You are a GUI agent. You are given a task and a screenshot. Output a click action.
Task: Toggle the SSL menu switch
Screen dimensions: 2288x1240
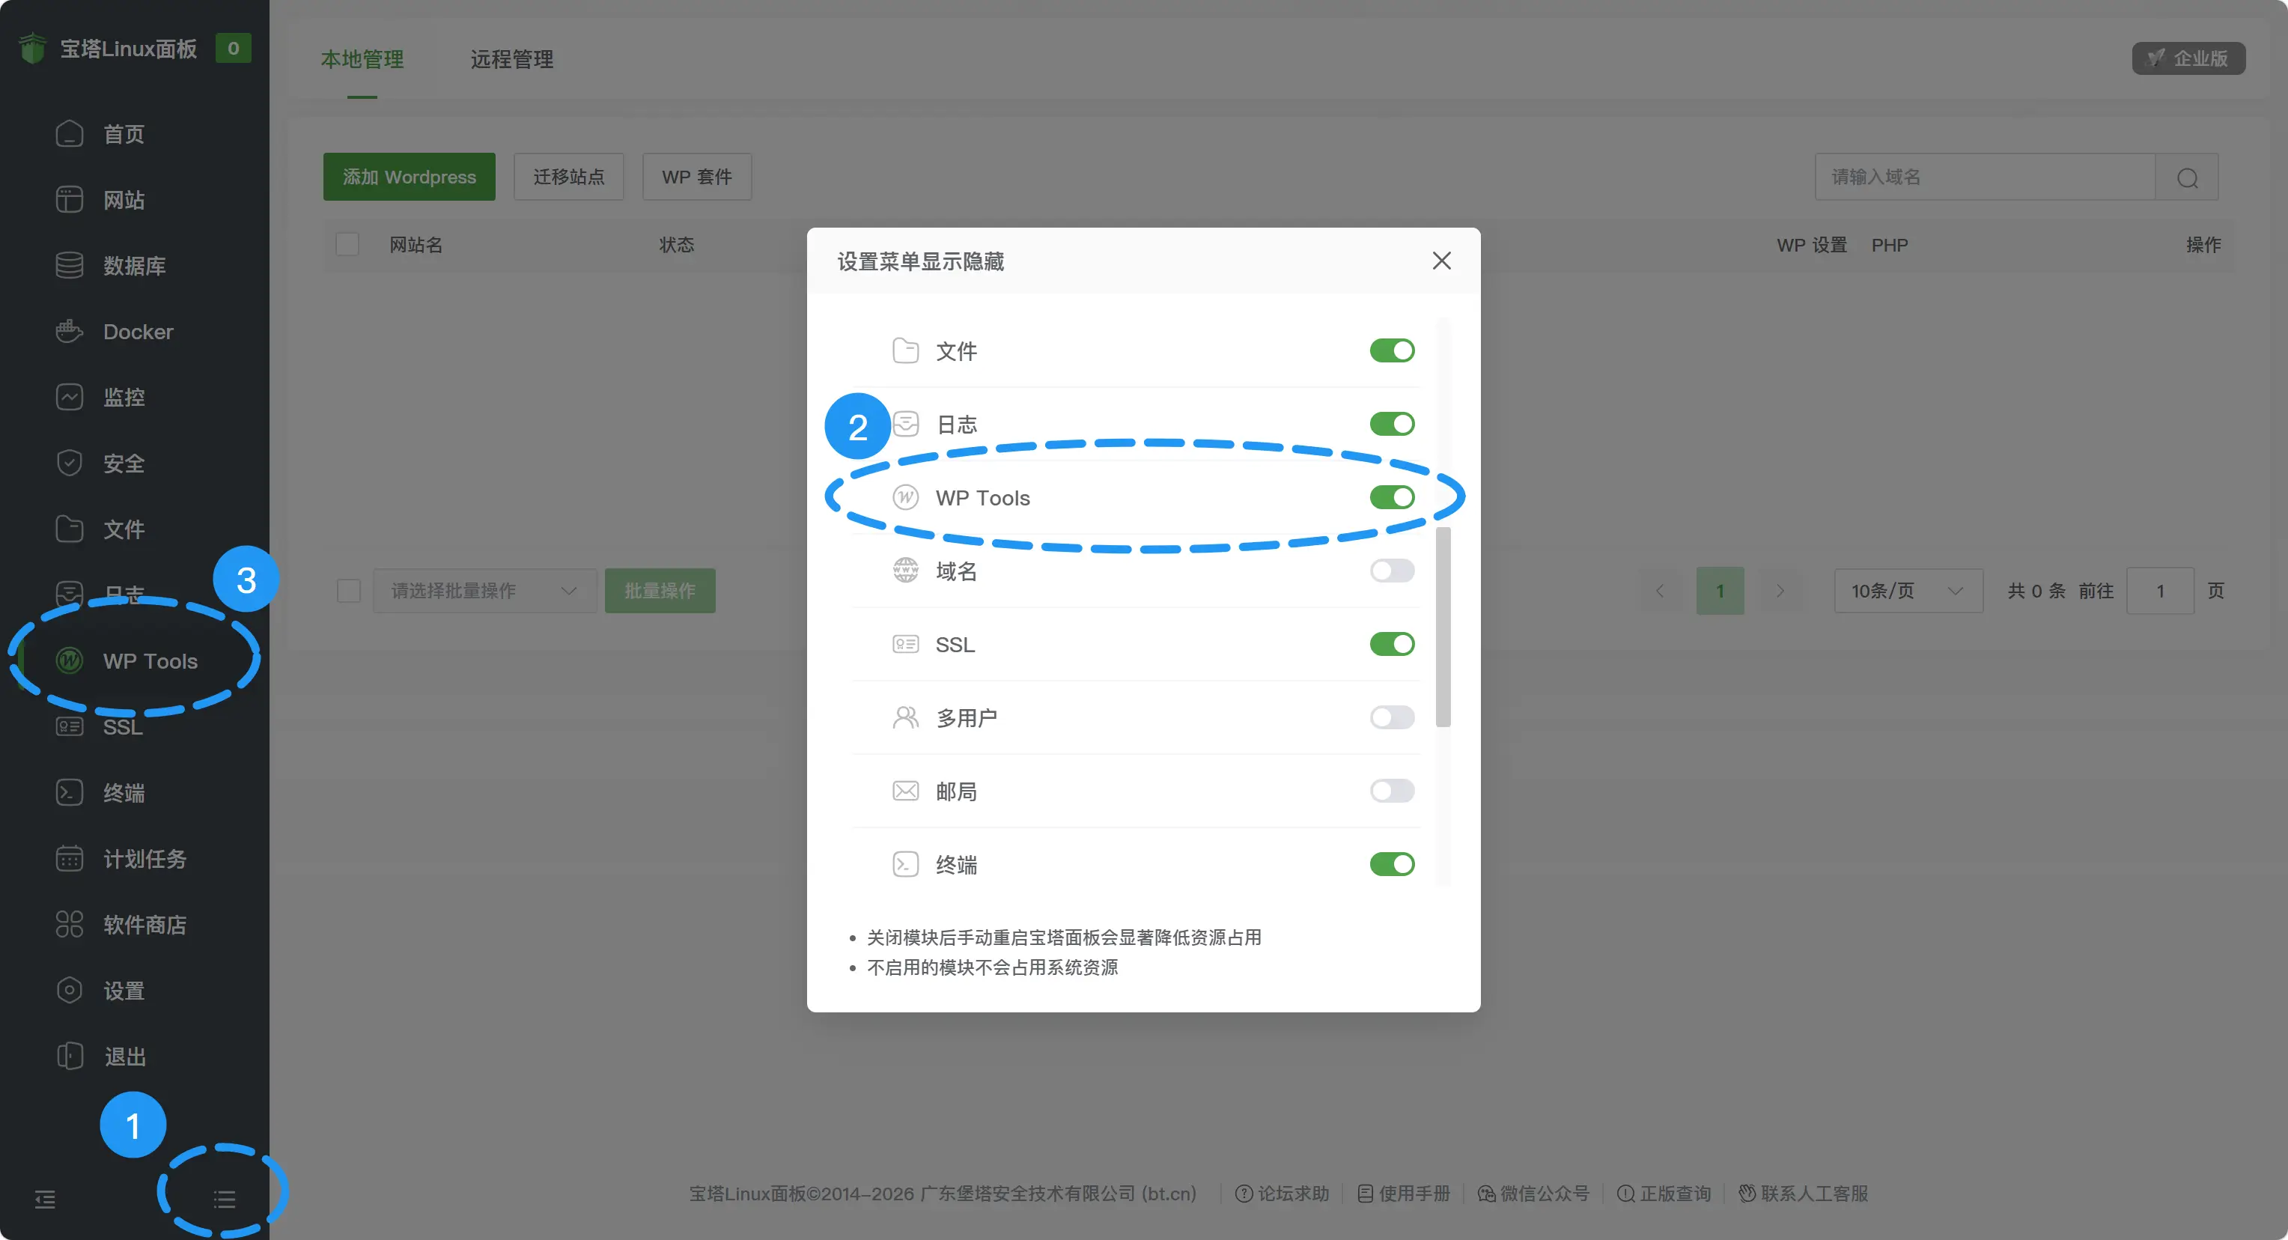pyautogui.click(x=1392, y=644)
